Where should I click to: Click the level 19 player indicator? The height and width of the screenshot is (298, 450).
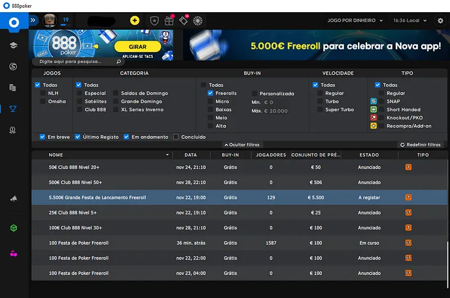coord(66,21)
